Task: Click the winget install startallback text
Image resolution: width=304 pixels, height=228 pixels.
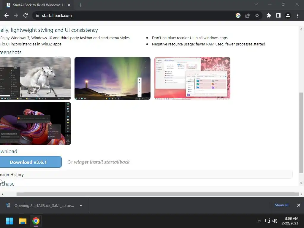Action: click(102, 162)
